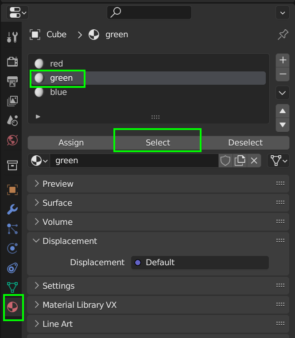Toggle the pin icon beside the breadcrumb
Viewport: 295px width, 338px height.
pos(283,35)
